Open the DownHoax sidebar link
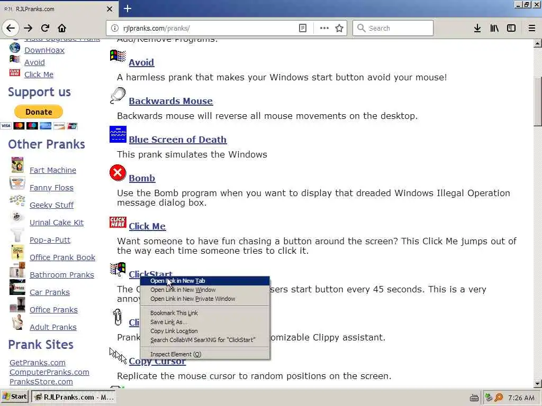This screenshot has width=542, height=406. pos(44,50)
